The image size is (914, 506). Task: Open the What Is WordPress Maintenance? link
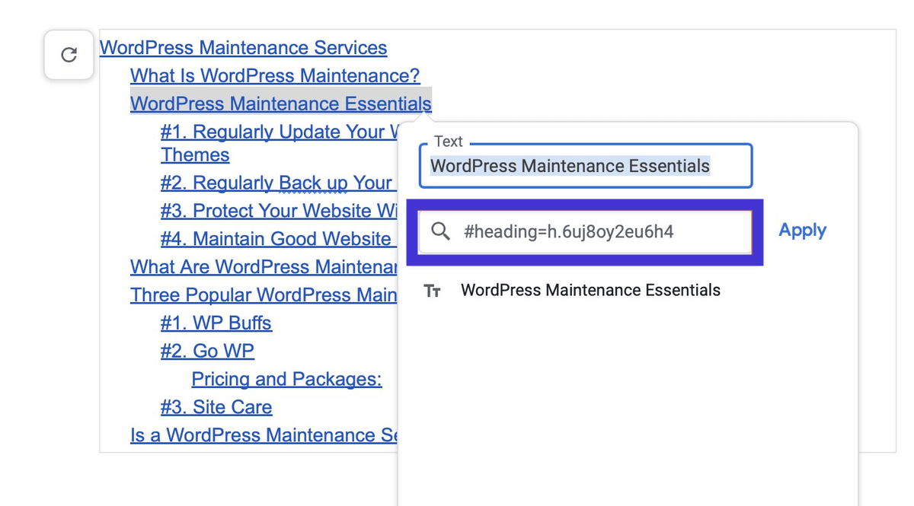(x=275, y=75)
